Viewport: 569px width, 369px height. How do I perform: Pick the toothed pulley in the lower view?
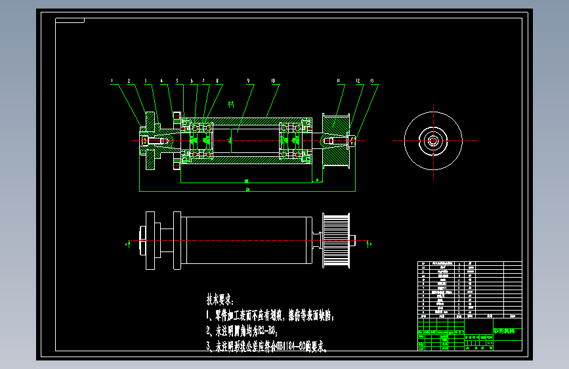pyautogui.click(x=336, y=241)
